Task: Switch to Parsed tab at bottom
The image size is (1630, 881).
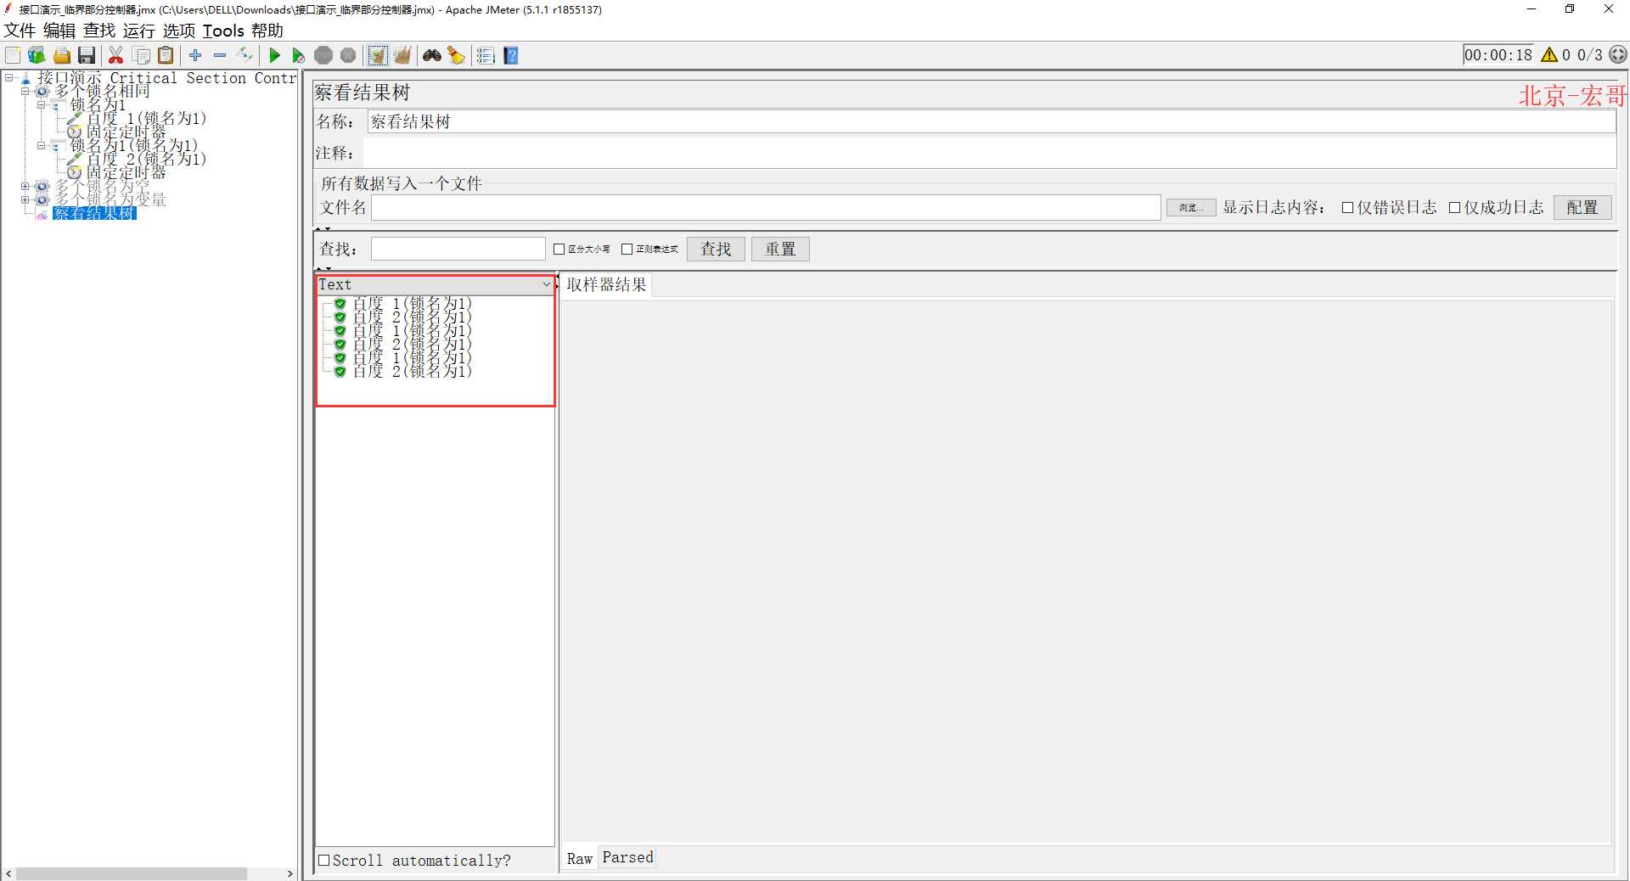Action: point(628,857)
